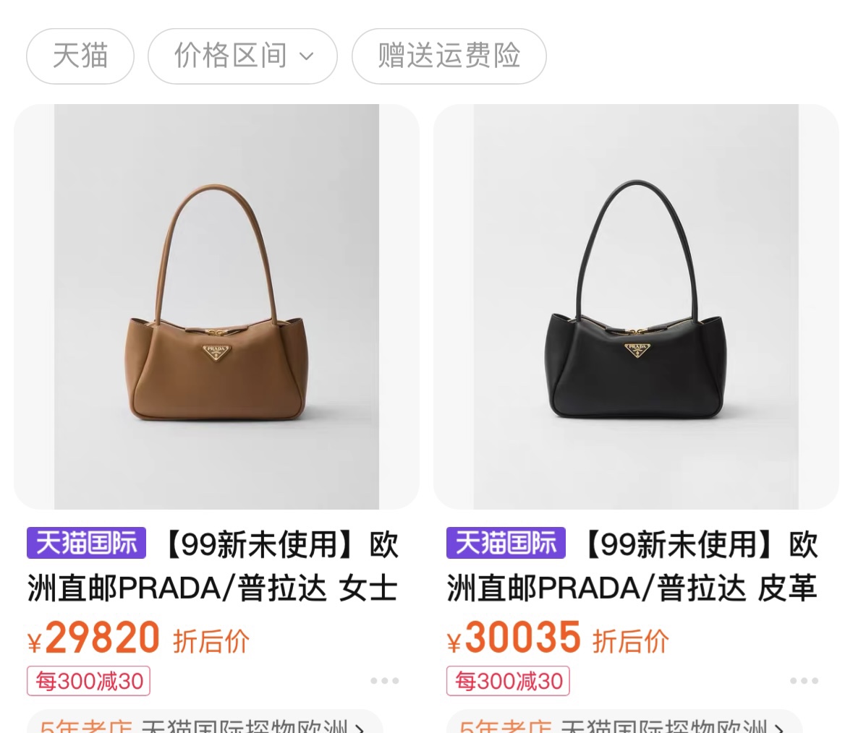Open the 价格区间 dropdown
This screenshot has height=733, width=853.
click(242, 56)
